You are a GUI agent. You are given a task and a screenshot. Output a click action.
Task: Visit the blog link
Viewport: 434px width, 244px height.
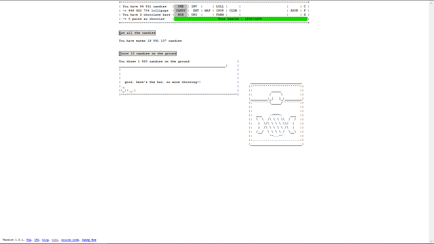(45, 240)
